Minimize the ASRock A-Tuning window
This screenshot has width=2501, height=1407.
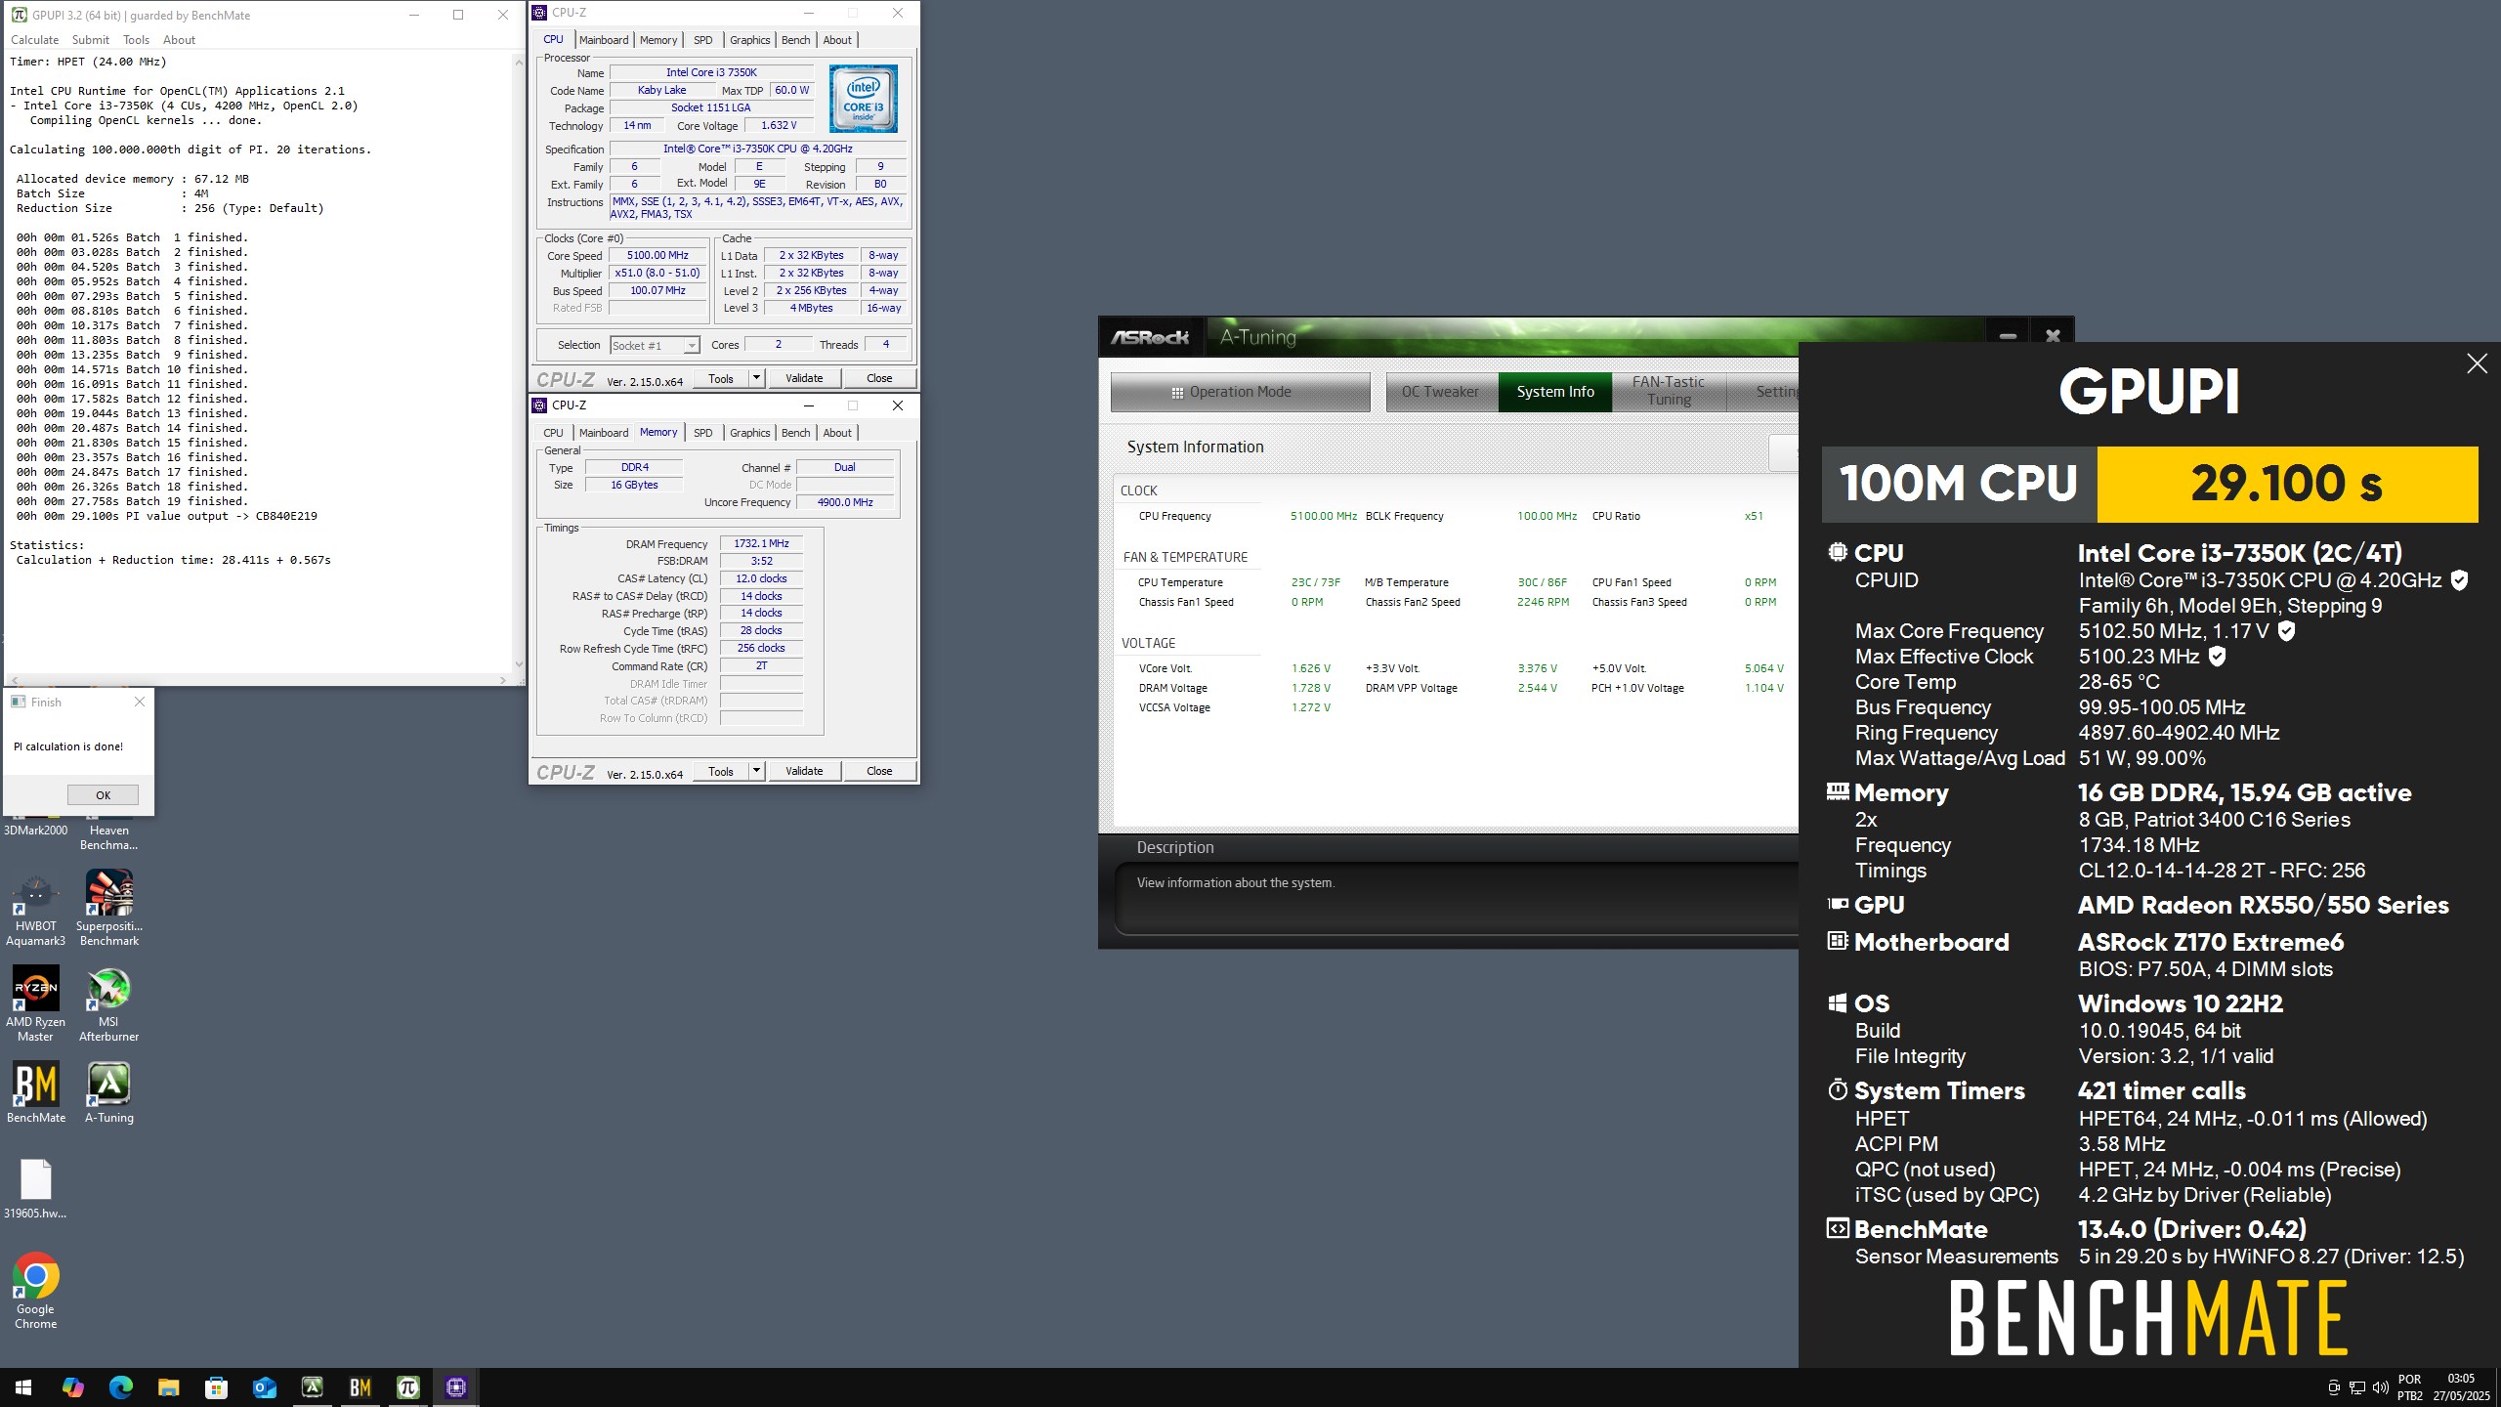pyautogui.click(x=2008, y=336)
